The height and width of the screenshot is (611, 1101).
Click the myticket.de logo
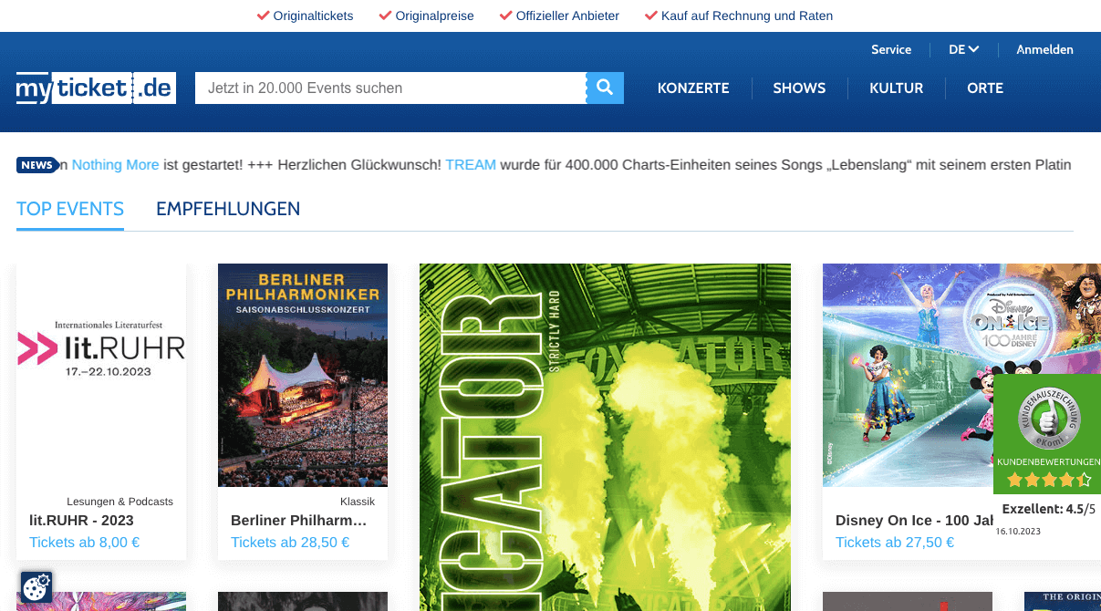96,88
